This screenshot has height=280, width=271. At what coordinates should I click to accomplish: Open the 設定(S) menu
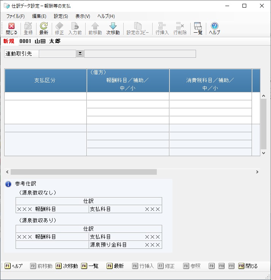61,16
